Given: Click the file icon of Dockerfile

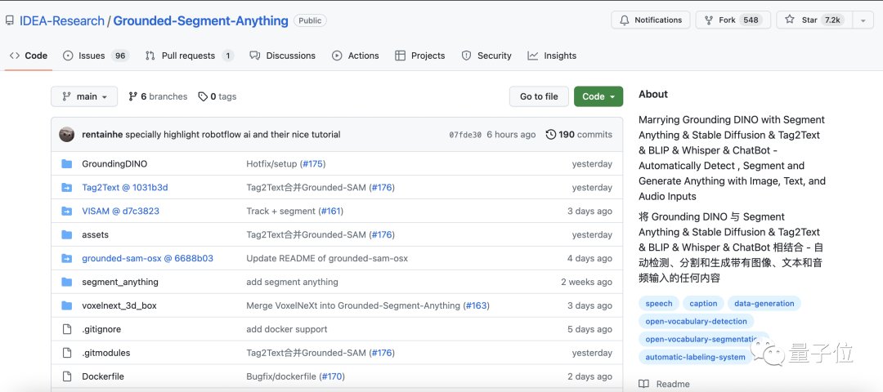Looking at the screenshot, I should point(67,376).
